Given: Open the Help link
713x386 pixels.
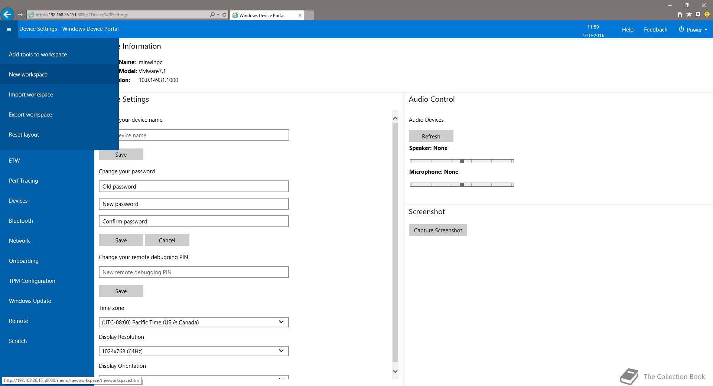Looking at the screenshot, I should click(628, 30).
